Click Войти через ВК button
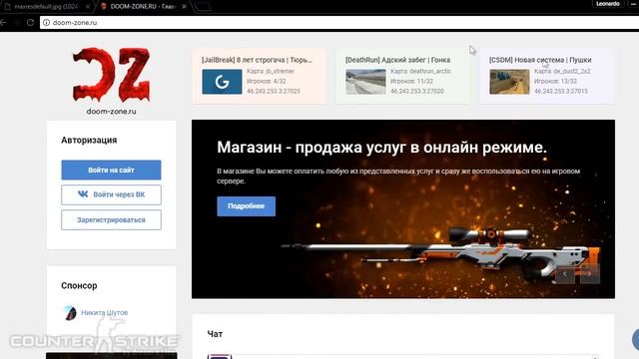639x359 pixels. 111,194
